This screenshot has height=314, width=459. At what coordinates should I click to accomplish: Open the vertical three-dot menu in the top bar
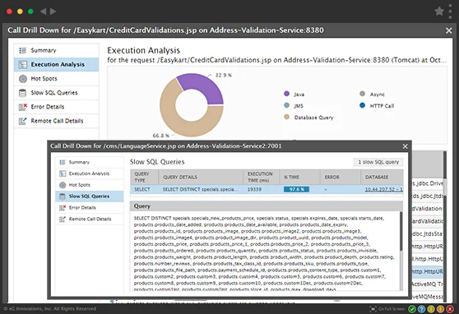tap(451, 12)
